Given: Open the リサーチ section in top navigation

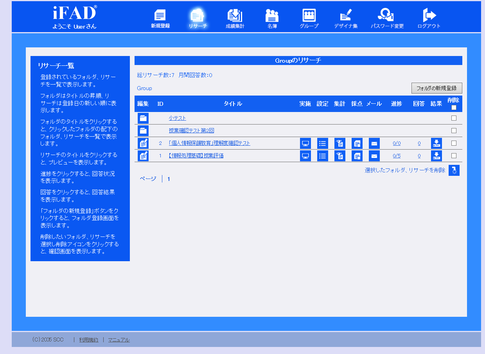Looking at the screenshot, I should pyautogui.click(x=198, y=19).
